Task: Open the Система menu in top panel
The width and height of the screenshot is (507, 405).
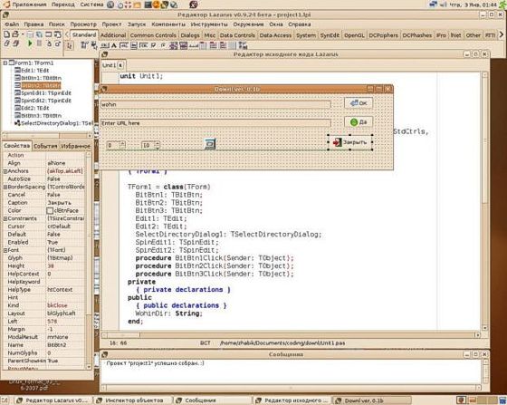Action: [91, 5]
